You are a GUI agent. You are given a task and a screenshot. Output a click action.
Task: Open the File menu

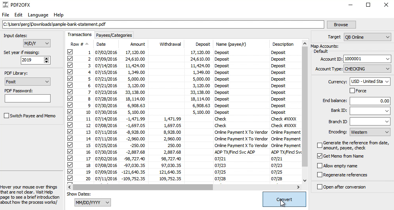[5, 15]
